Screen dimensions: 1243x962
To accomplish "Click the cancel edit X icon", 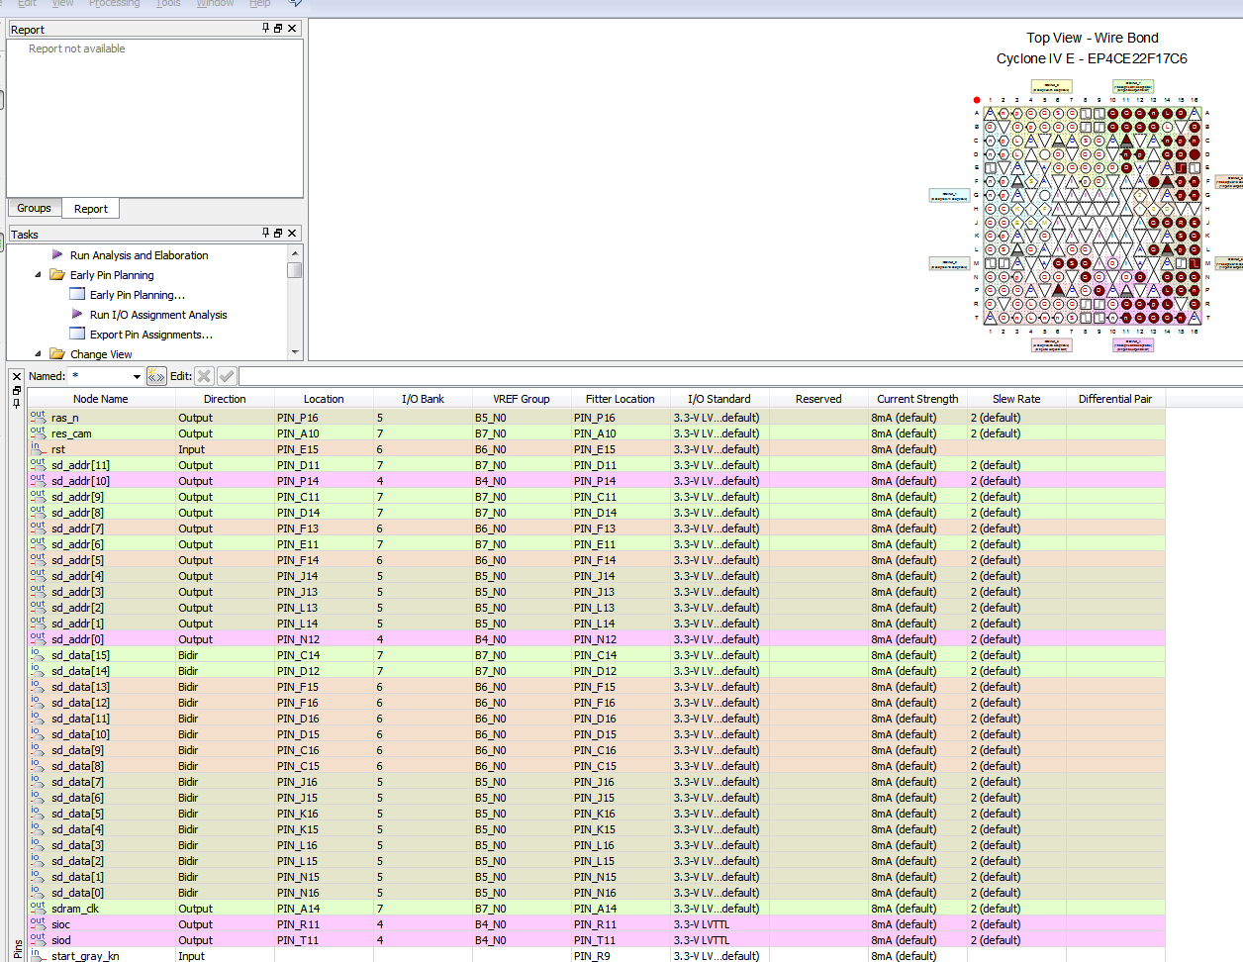I will pyautogui.click(x=204, y=376).
